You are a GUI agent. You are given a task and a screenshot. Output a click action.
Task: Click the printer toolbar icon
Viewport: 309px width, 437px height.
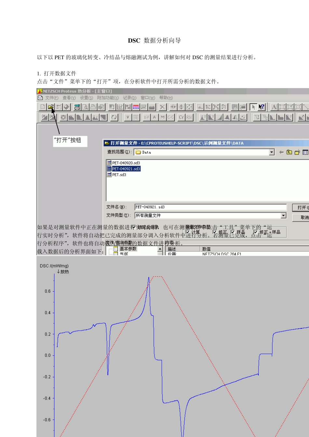[93, 107]
